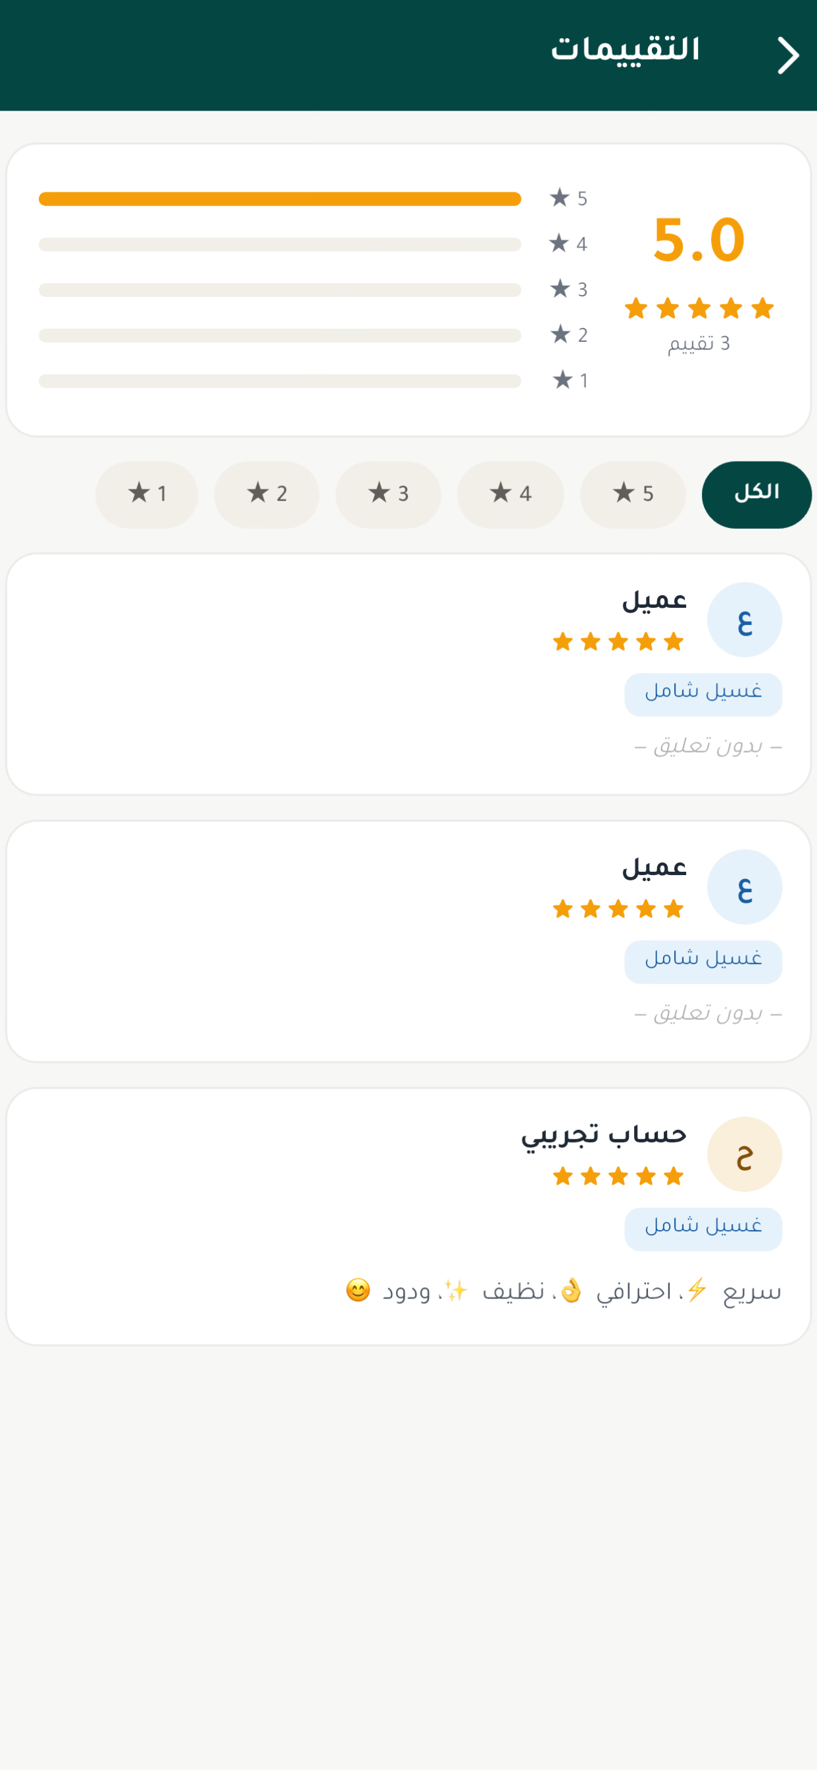Screen dimensions: 817x1770
Task: Tap the beige ح avatar of حساب تجريبي
Action: tap(744, 1154)
